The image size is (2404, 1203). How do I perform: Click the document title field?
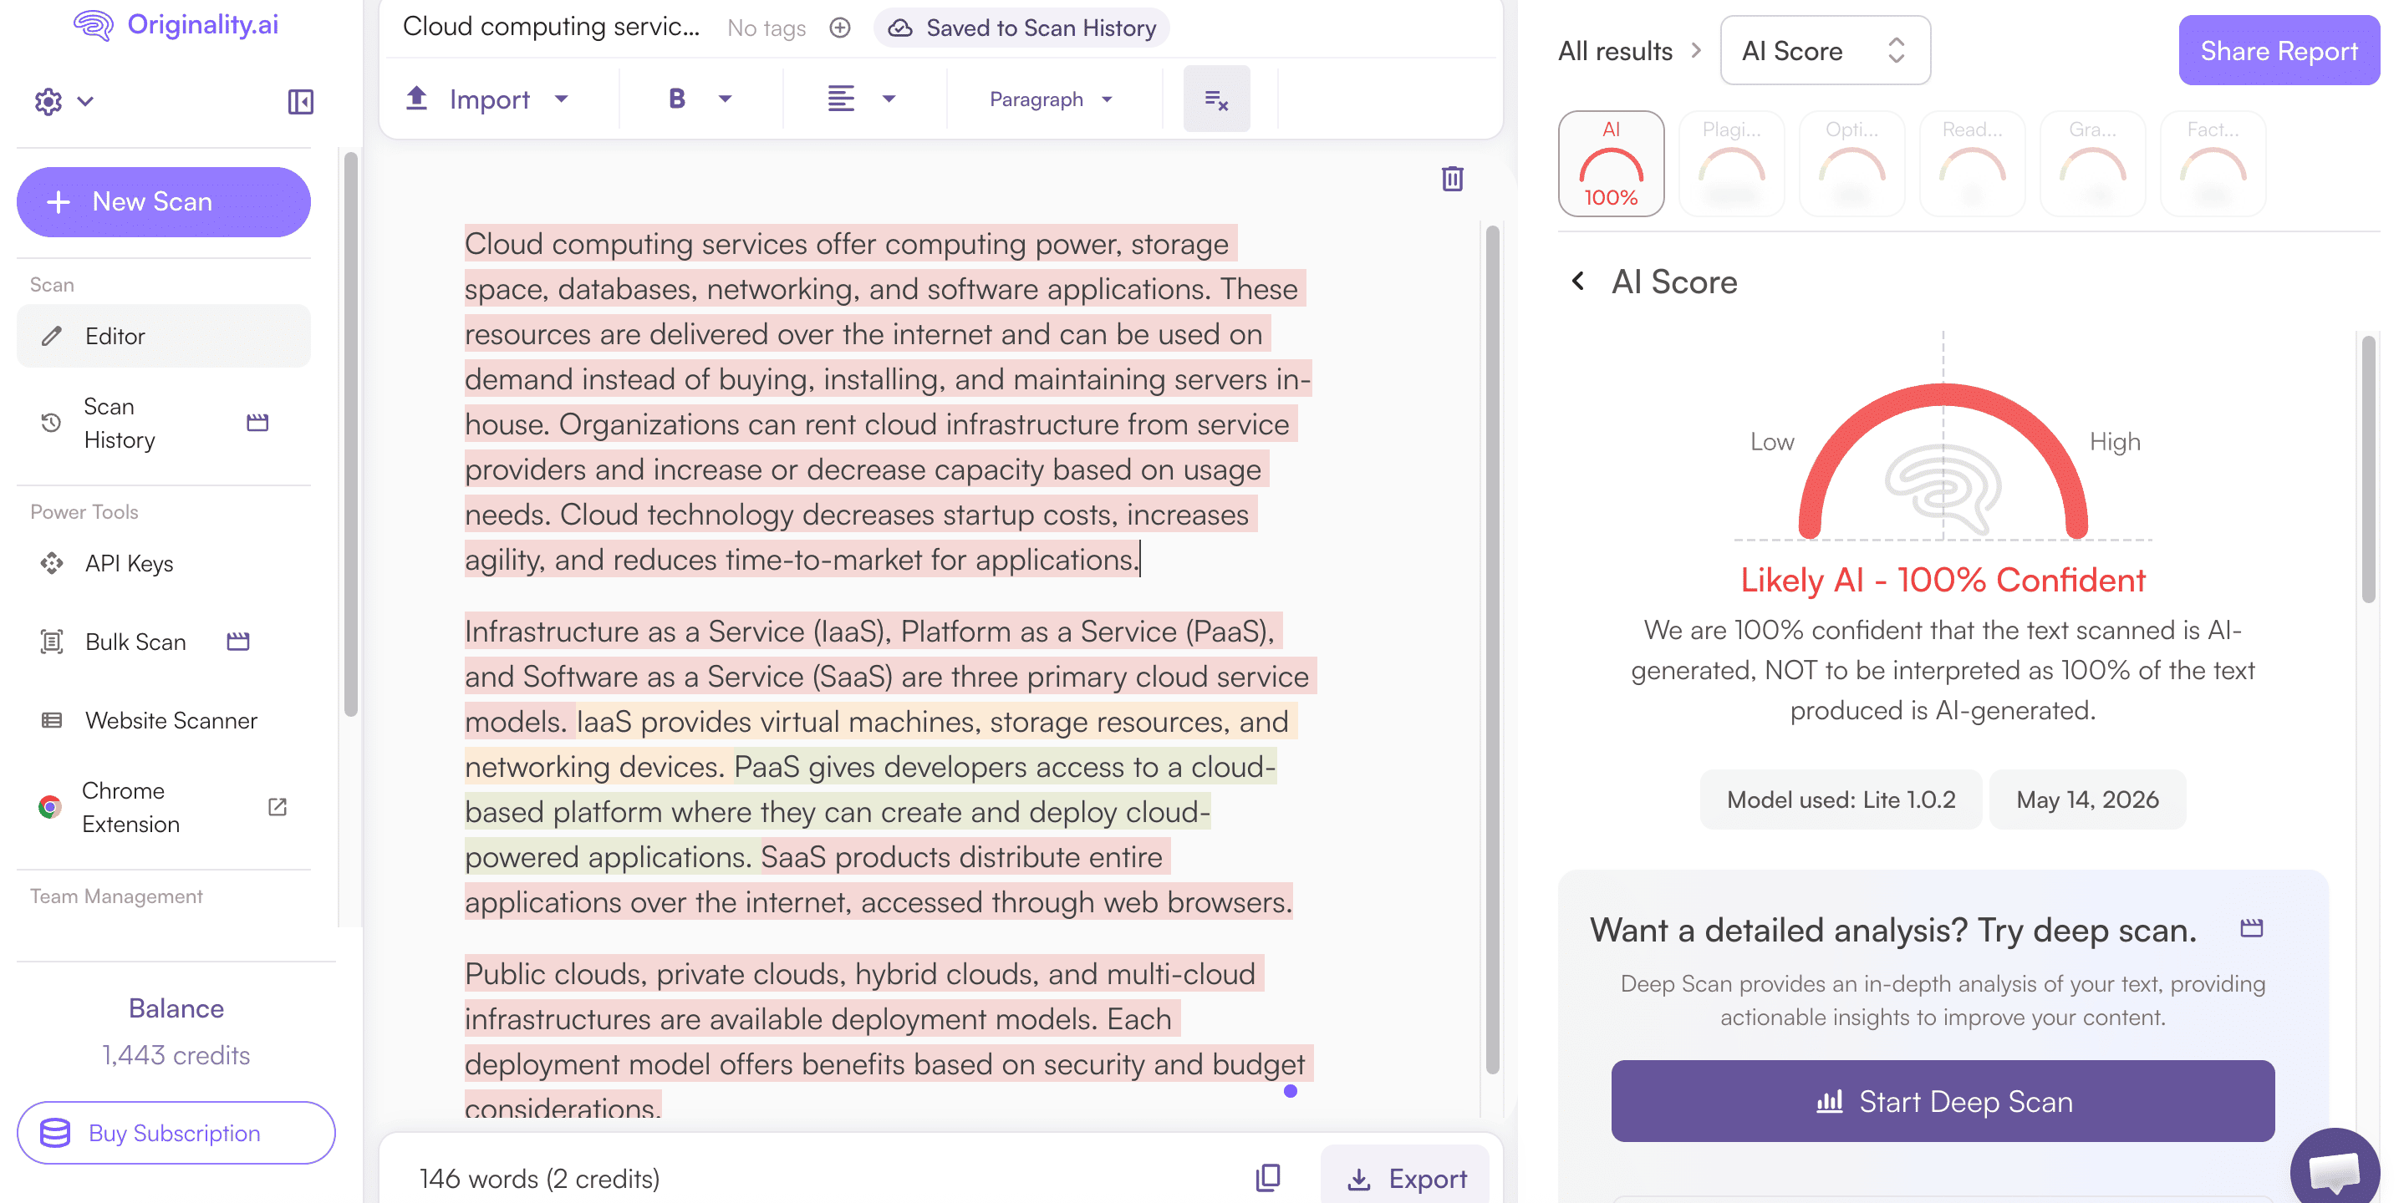pyautogui.click(x=551, y=26)
